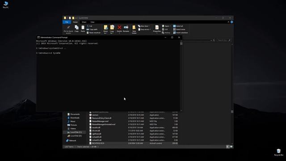Cut the selected item via ribbon

(89, 26)
